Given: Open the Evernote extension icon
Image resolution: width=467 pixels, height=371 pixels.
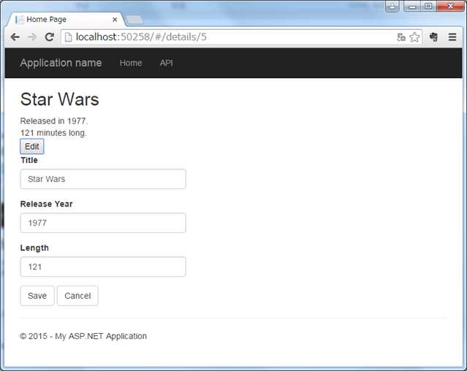Looking at the screenshot, I should pyautogui.click(x=433, y=37).
